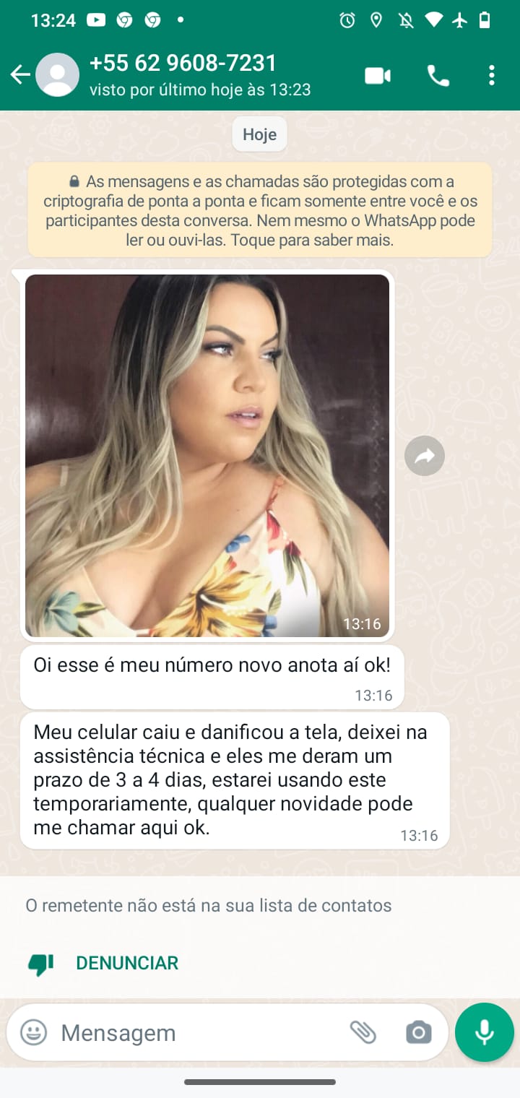
Task: Open contact info via number +55 62 9608-7231
Action: 183,64
